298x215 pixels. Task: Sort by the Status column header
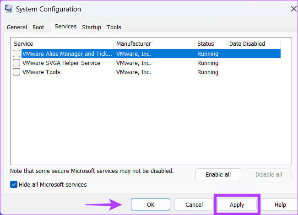[x=211, y=43]
